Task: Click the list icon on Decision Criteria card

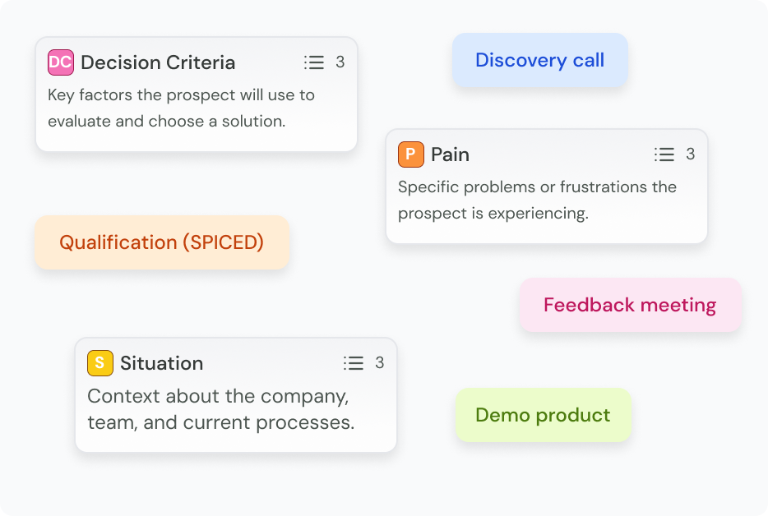Action: (314, 62)
